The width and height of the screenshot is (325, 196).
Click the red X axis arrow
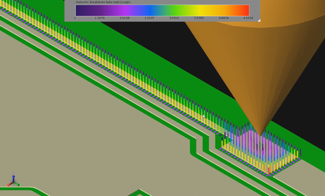tap(9, 185)
